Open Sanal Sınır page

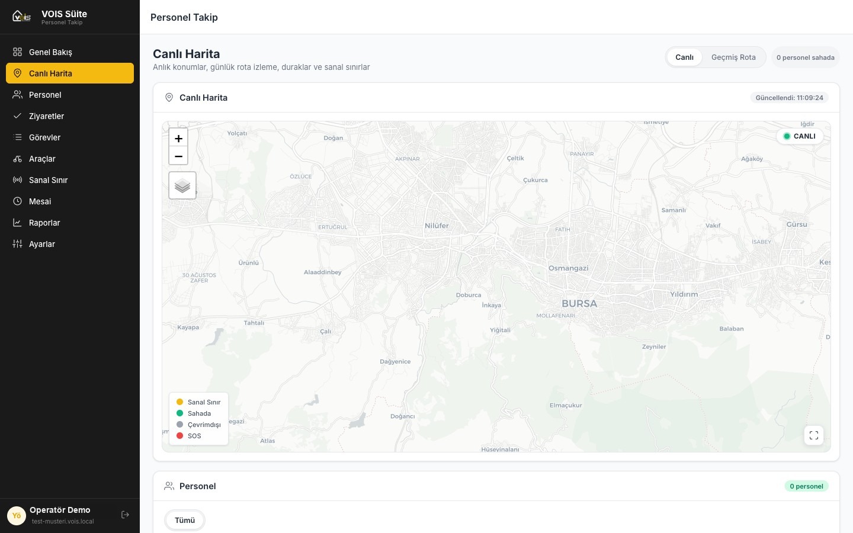70,180
